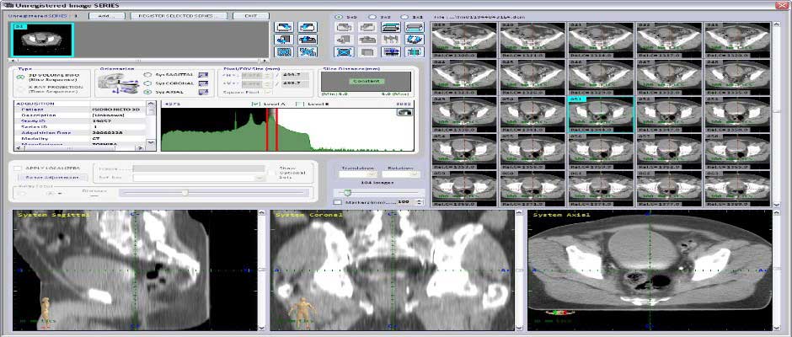Enable the Level B checkbox

tap(300, 104)
